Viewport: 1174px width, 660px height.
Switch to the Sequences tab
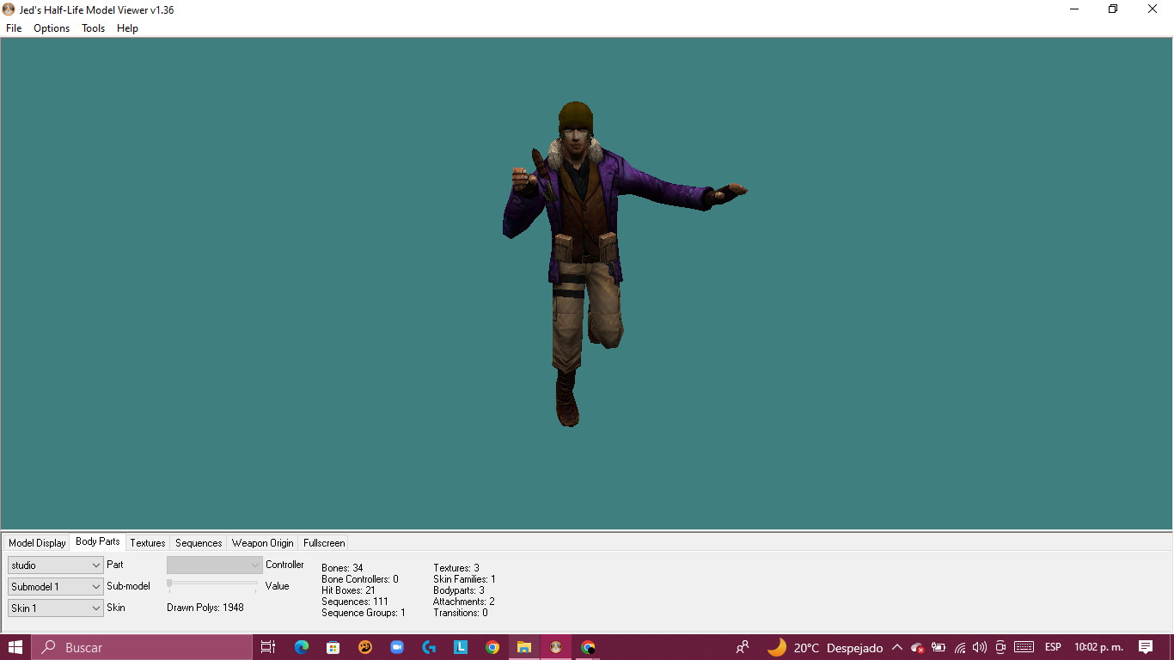[x=198, y=542]
